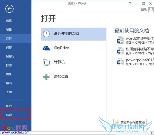This screenshot has height=135, width=154.
Task: Open the 共享 page
Action: [x=9, y=74]
